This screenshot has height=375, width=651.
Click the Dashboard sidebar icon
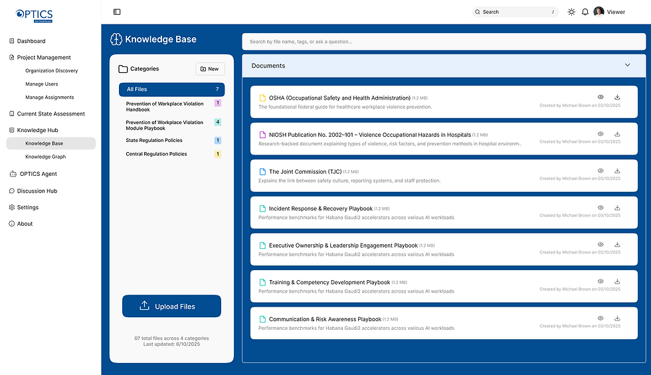click(x=12, y=41)
